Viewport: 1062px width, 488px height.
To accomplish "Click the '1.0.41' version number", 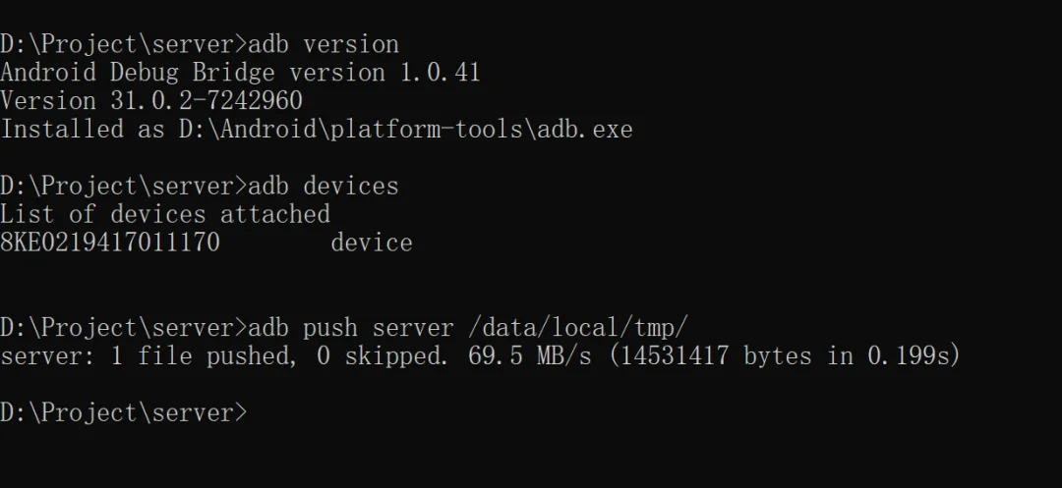I will click(x=441, y=73).
